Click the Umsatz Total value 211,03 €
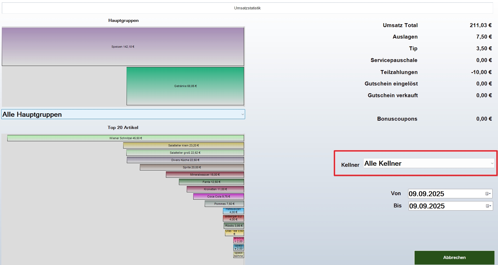498x265 pixels. tap(481, 25)
